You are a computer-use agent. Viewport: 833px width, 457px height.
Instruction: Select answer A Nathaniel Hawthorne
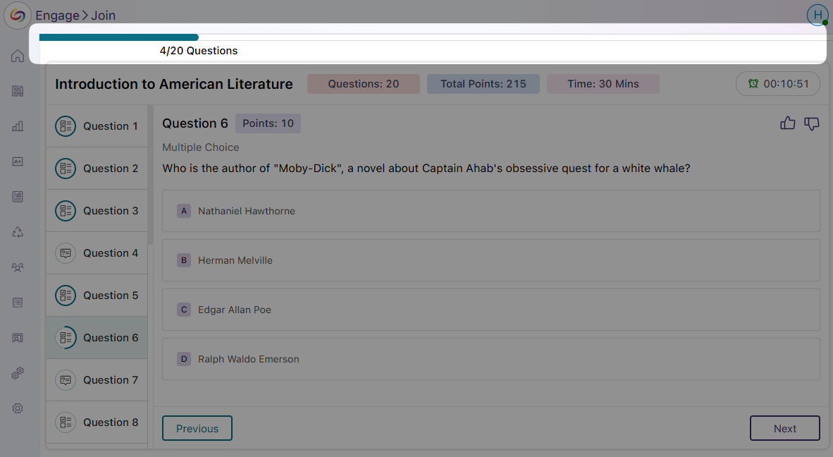point(490,211)
